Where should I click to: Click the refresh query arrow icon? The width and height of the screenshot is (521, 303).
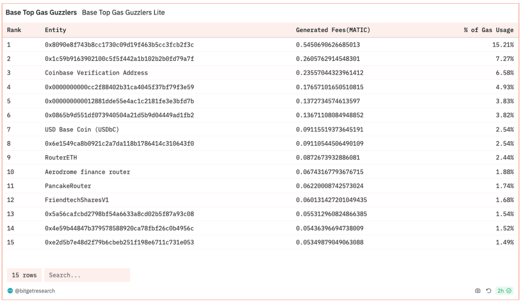coord(488,291)
